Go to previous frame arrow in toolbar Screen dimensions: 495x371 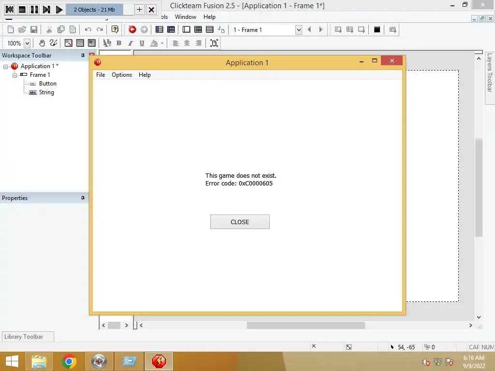point(309,29)
